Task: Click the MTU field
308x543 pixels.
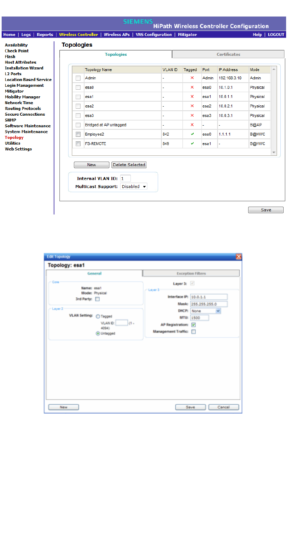Action: coord(200,318)
